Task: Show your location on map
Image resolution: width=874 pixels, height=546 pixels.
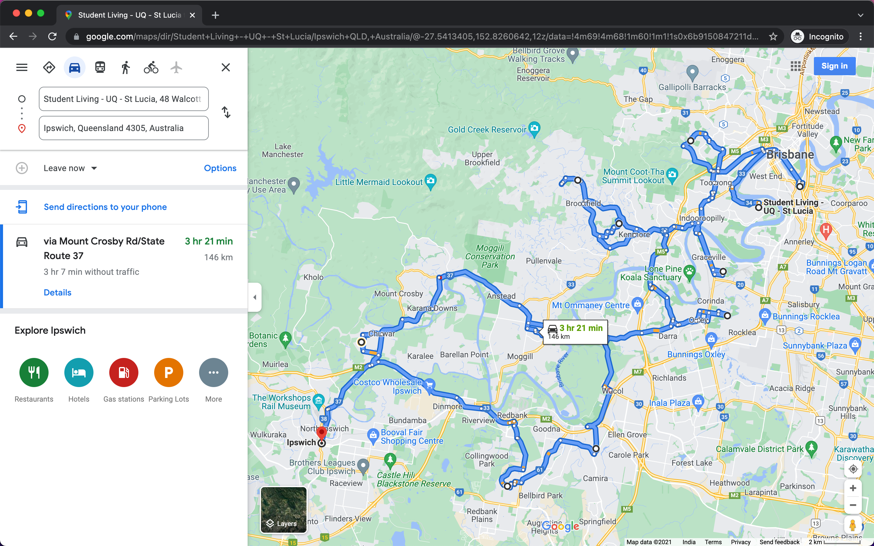Action: 853,469
